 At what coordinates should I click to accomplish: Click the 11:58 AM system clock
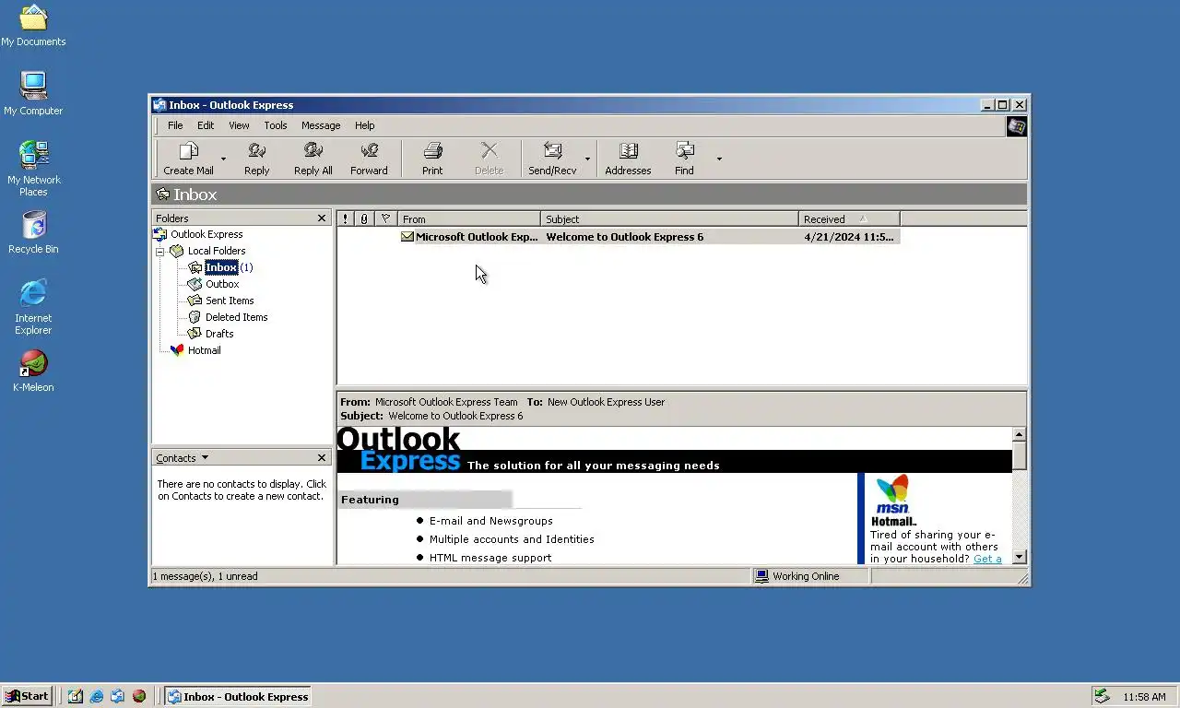pos(1144,697)
